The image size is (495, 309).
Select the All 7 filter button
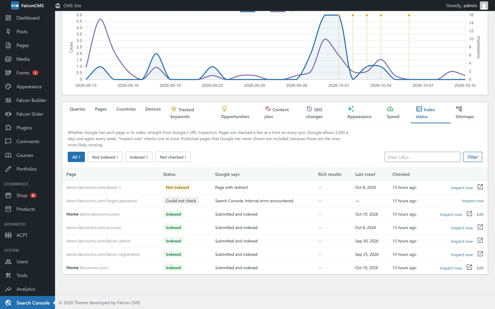pyautogui.click(x=76, y=157)
